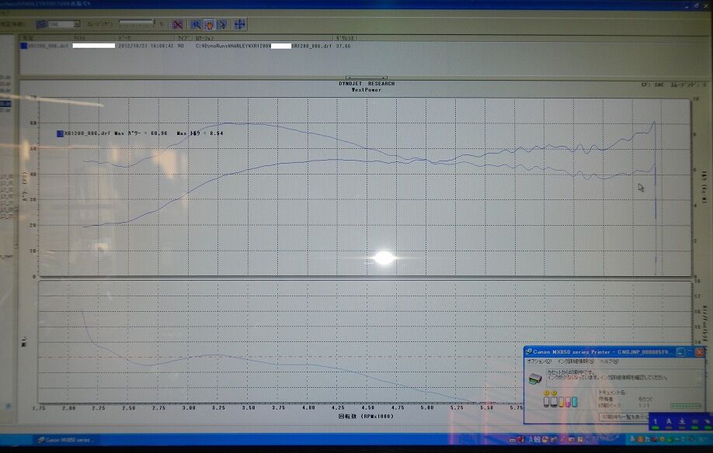The image size is (713, 453).
Task: Adjust the smoothing slider
Action: pos(137,22)
